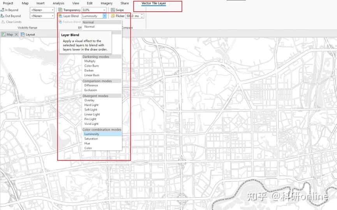Collapse the Layer Blend Luminosity dropdown
The width and height of the screenshot is (337, 210).
104,16
